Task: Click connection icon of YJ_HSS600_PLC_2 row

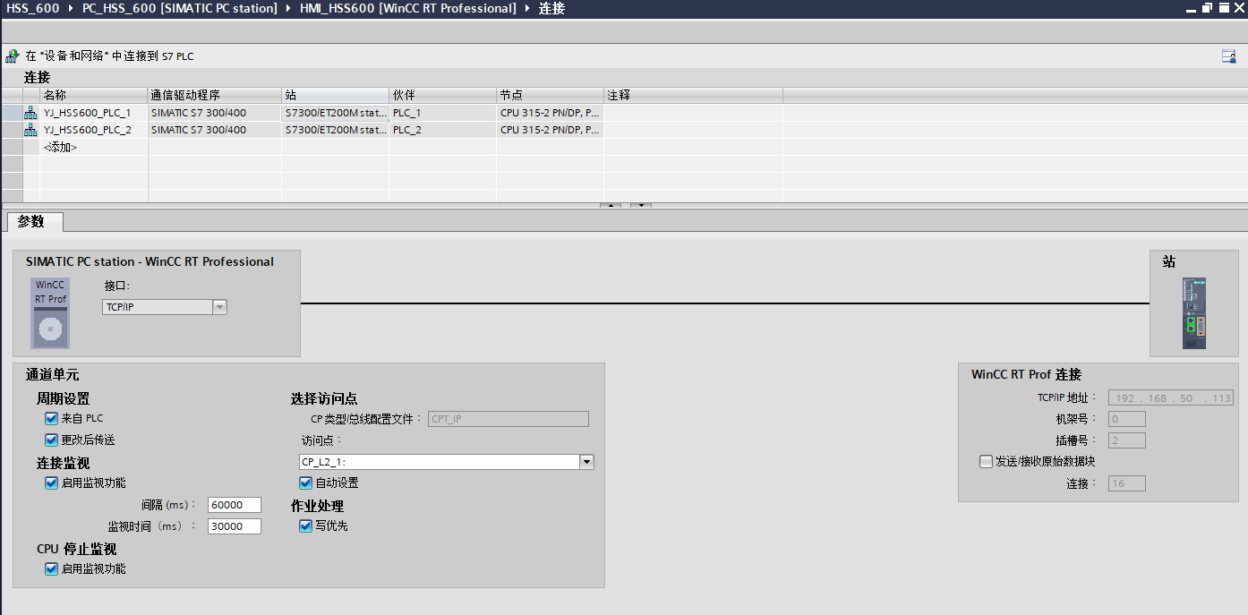Action: [x=30, y=130]
